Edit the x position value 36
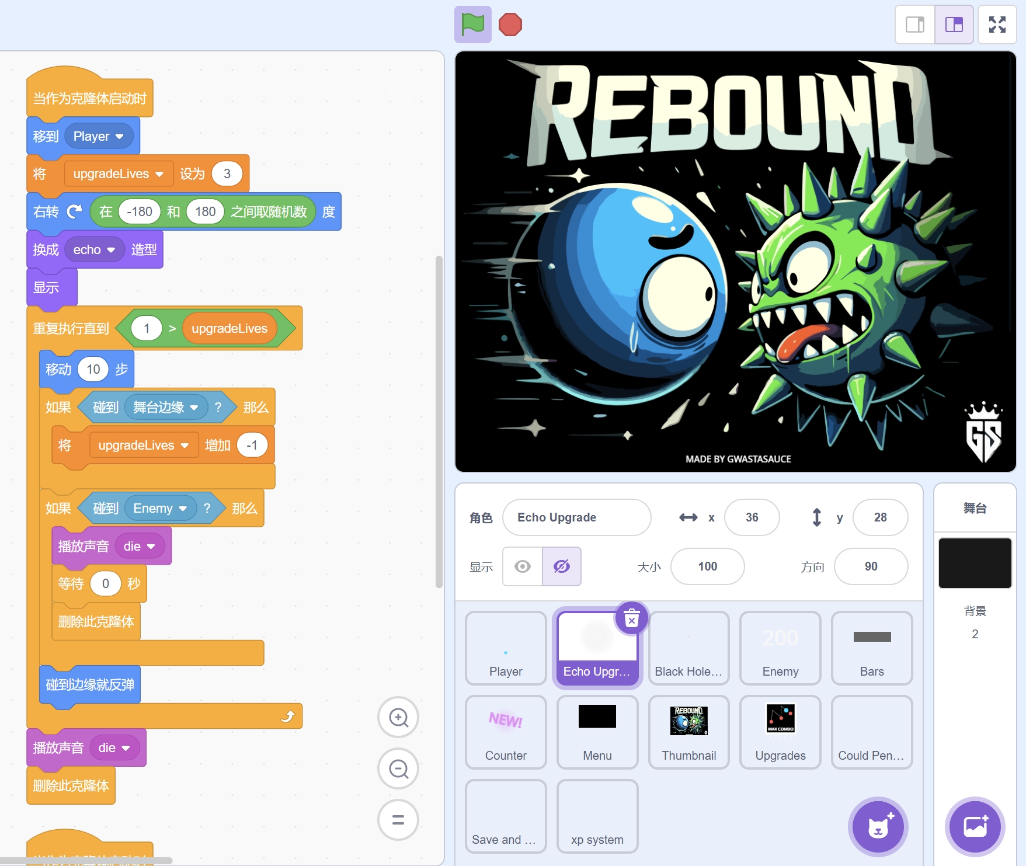 (752, 517)
